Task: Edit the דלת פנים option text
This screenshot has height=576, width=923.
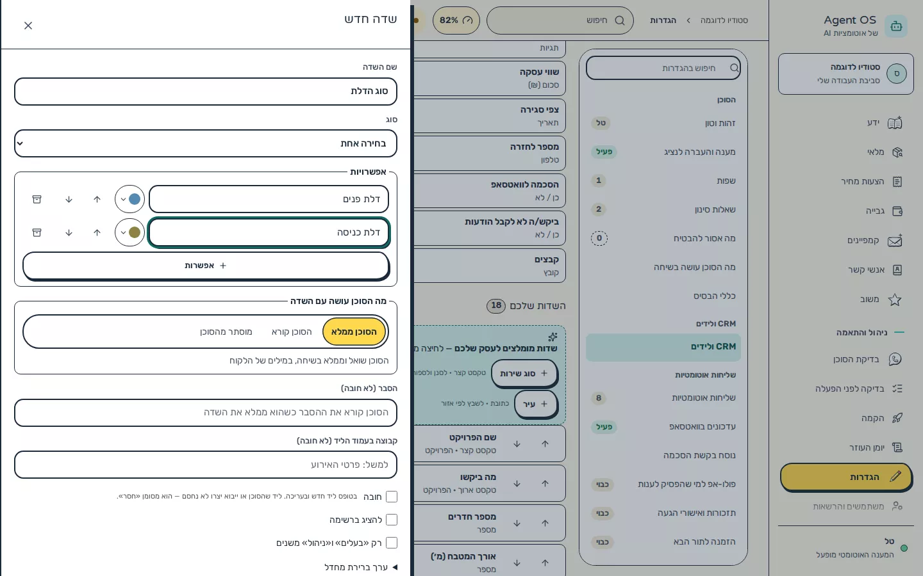Action: click(x=269, y=199)
